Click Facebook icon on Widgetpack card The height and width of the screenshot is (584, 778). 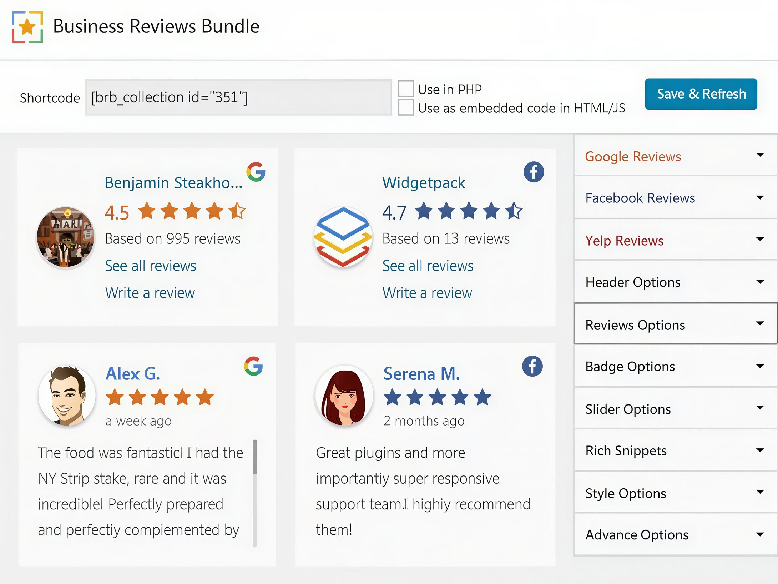(534, 172)
